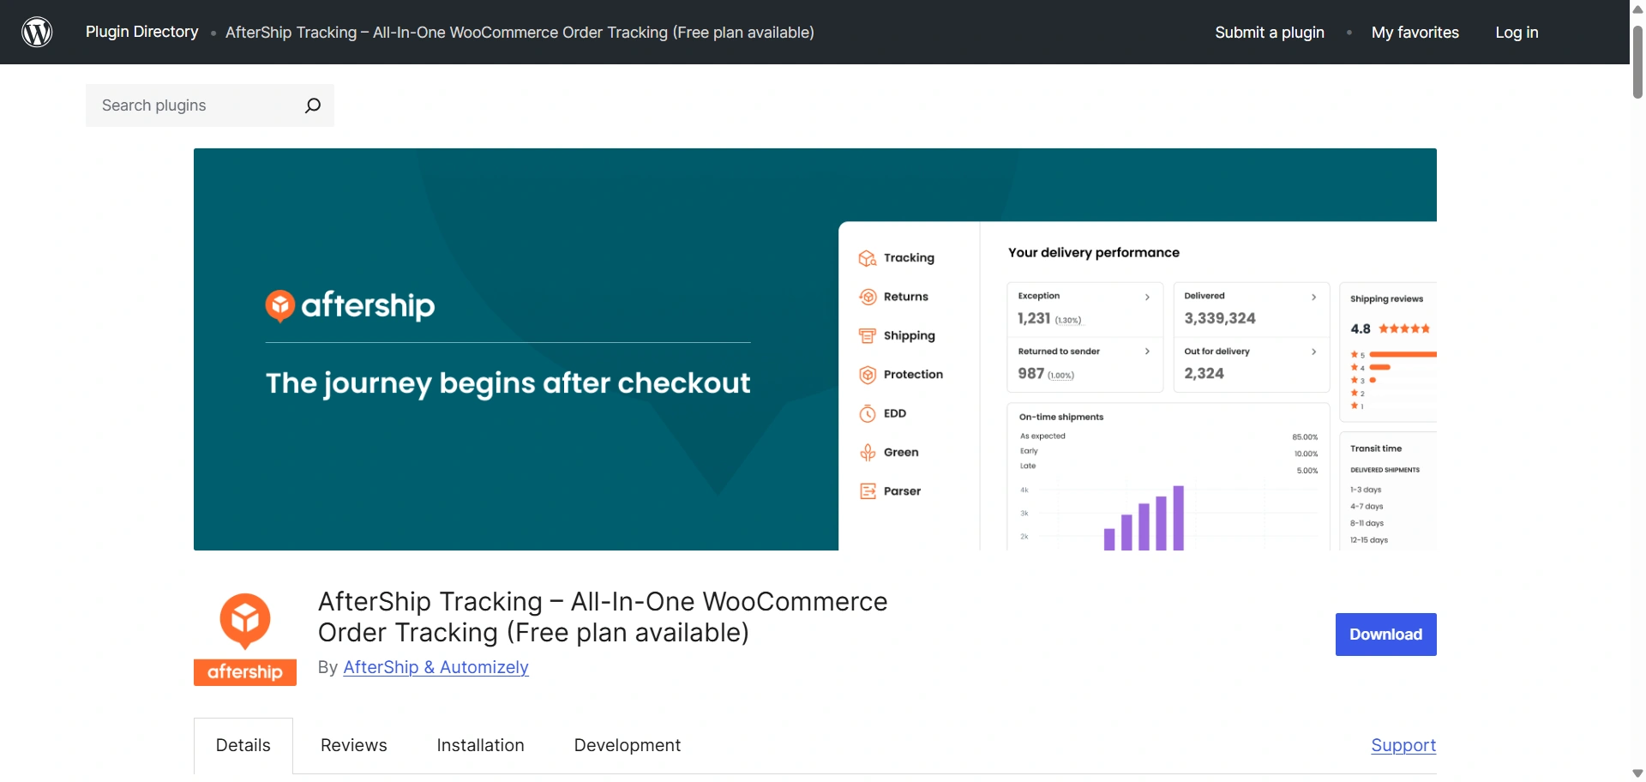This screenshot has width=1646, height=782.
Task: Click the WordPress logo icon
Action: [37, 32]
